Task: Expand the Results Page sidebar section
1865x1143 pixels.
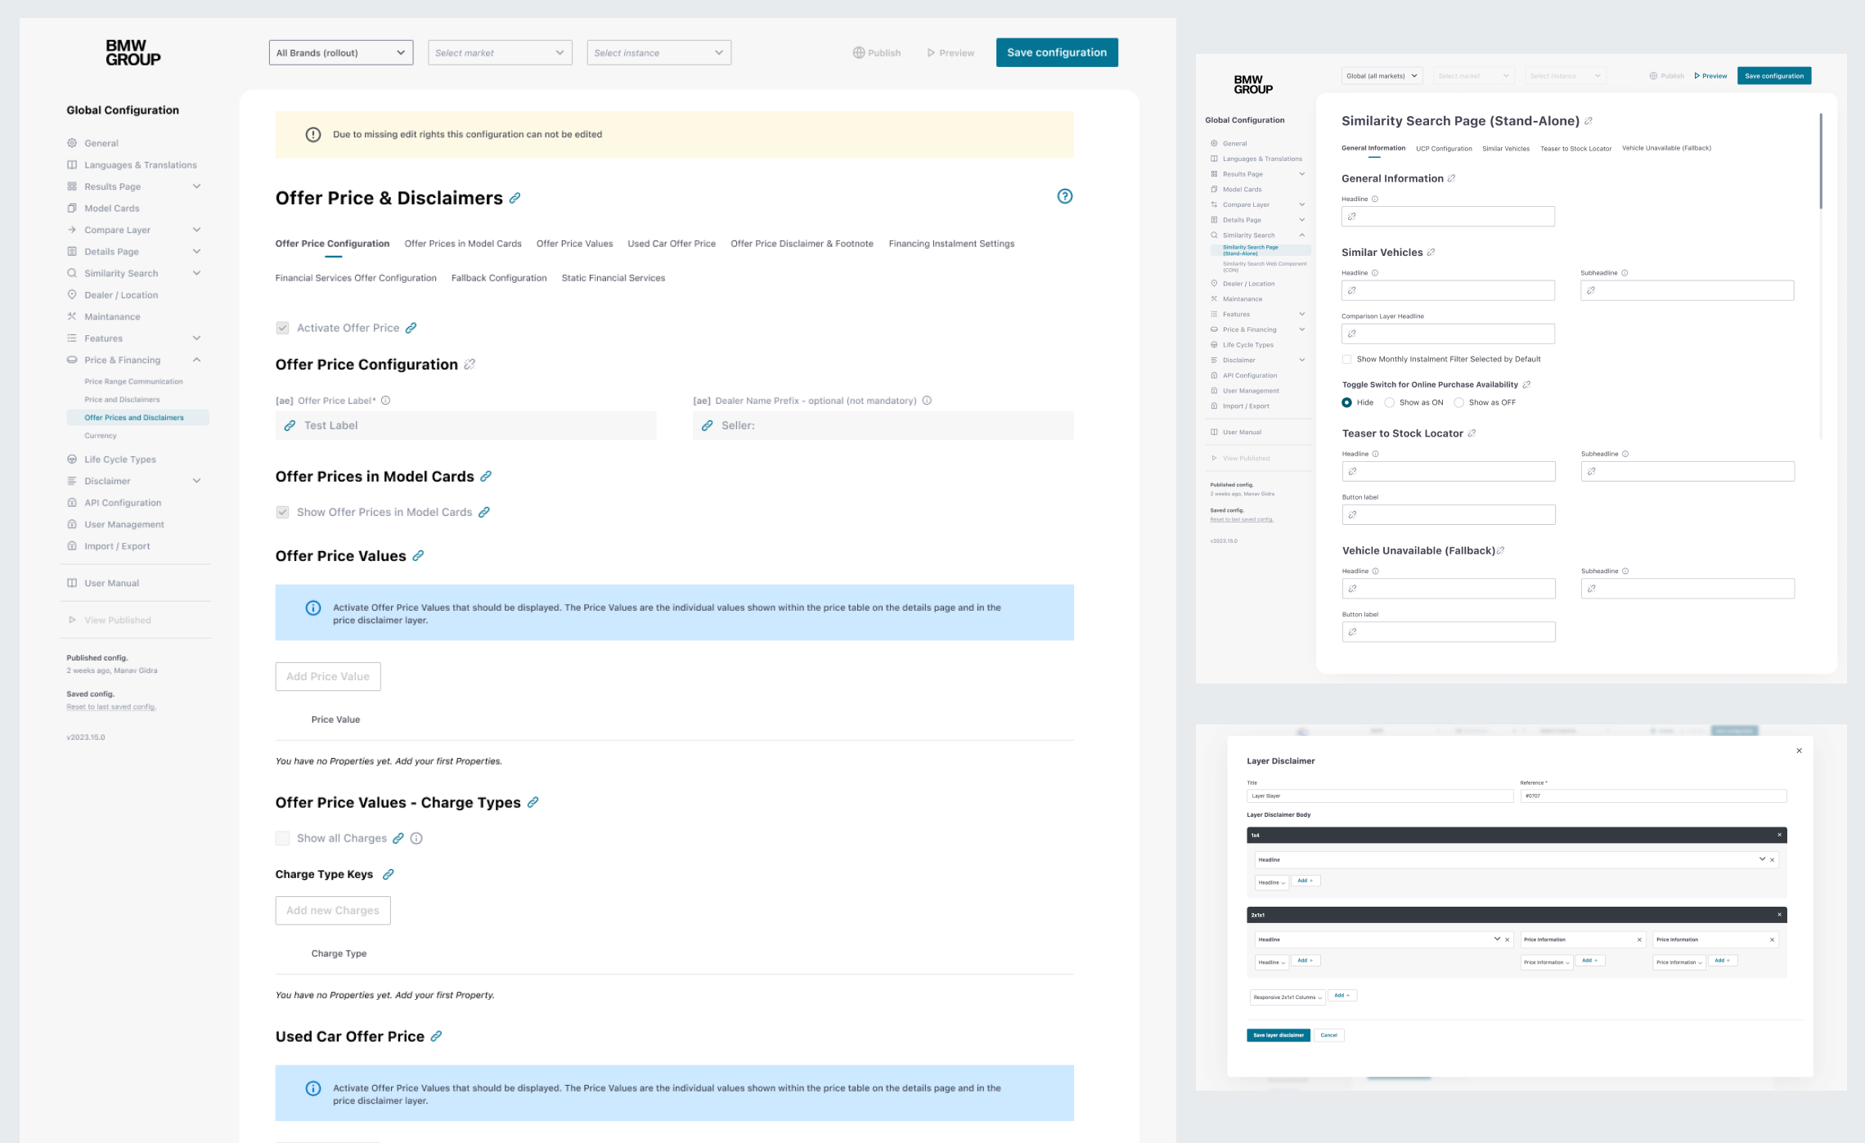Action: pos(196,186)
